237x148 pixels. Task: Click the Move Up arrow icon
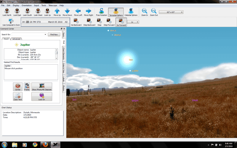pos(57,11)
